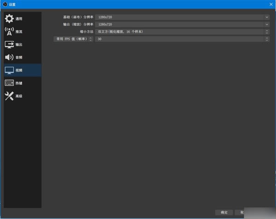
Task: Open 推流 via the antenna icon
Action: click(9, 32)
